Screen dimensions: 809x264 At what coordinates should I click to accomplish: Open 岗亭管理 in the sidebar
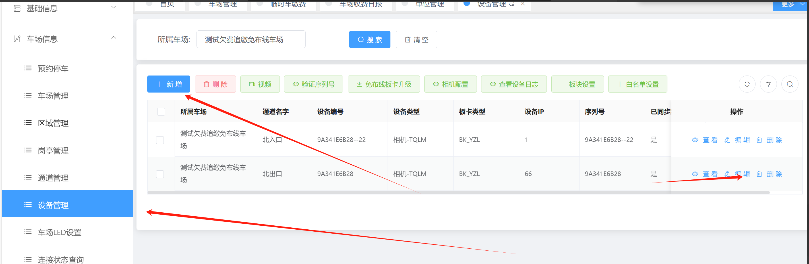67,150
